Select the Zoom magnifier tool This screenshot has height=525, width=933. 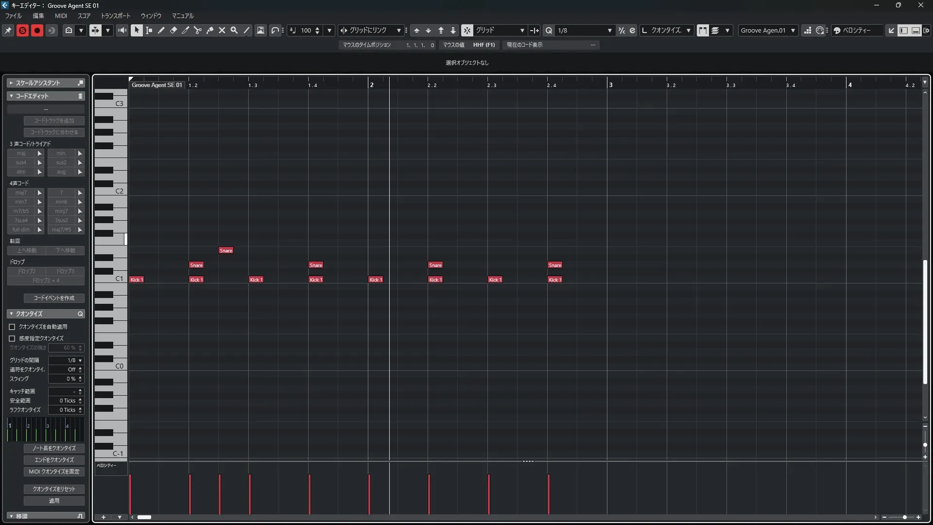click(234, 30)
